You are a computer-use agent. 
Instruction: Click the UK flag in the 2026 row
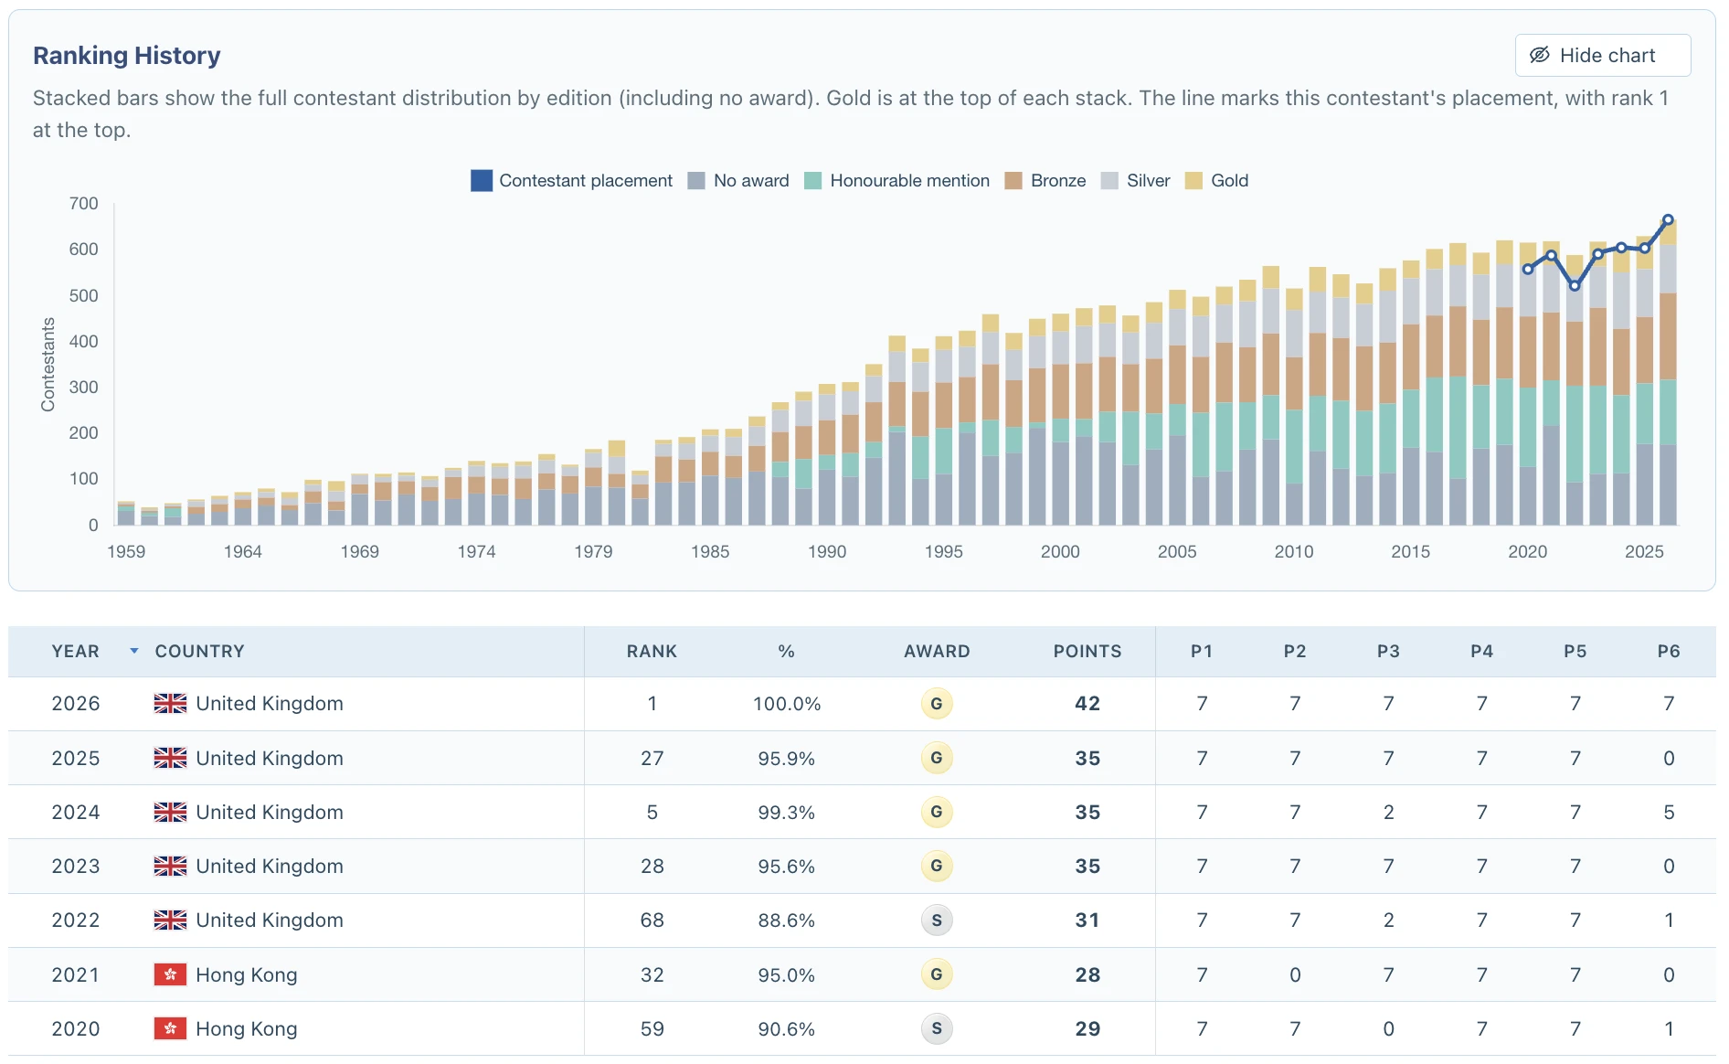click(170, 703)
